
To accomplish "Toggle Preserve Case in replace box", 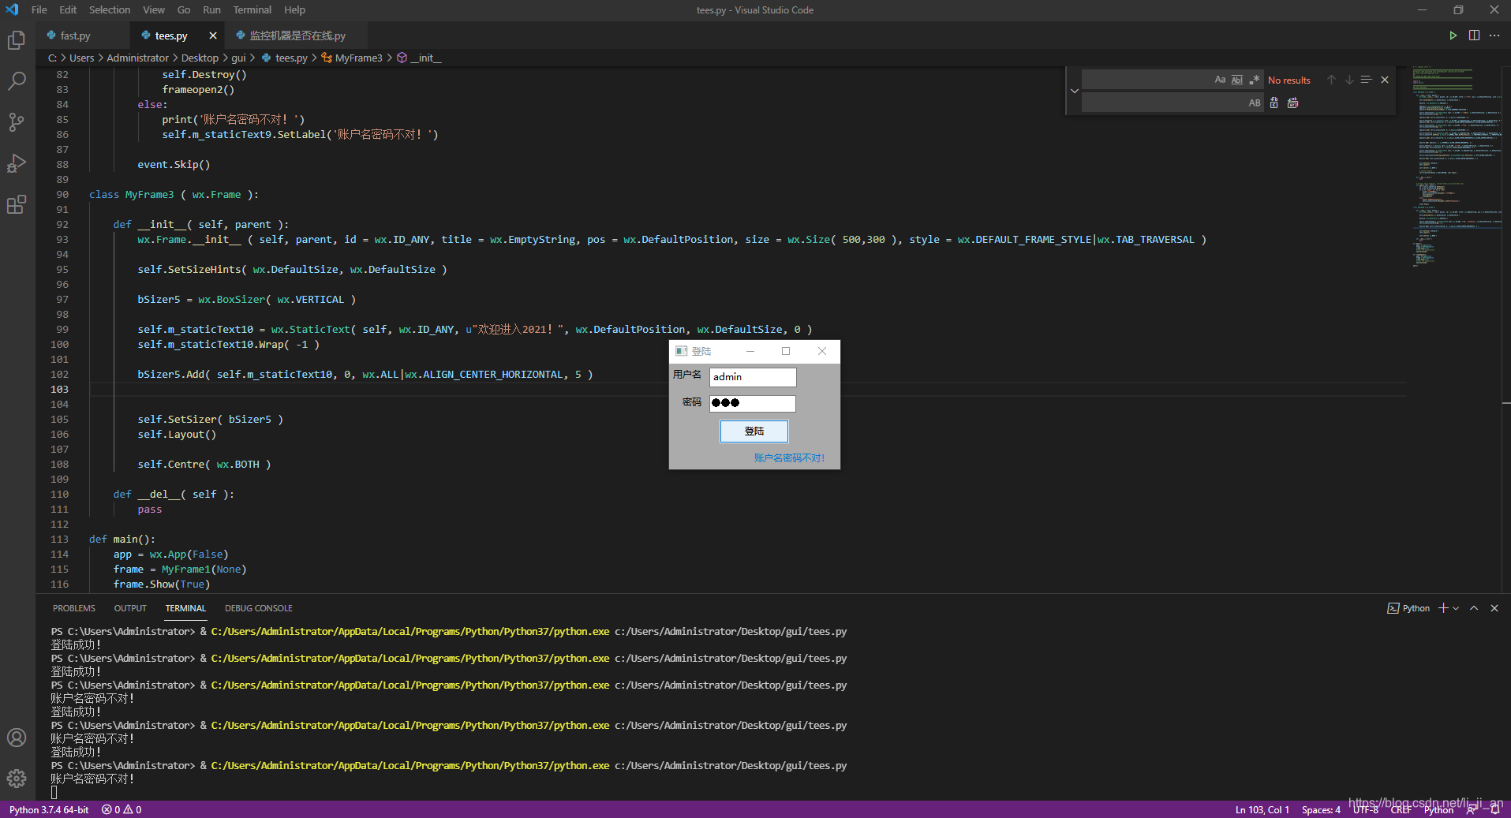I will [x=1255, y=103].
